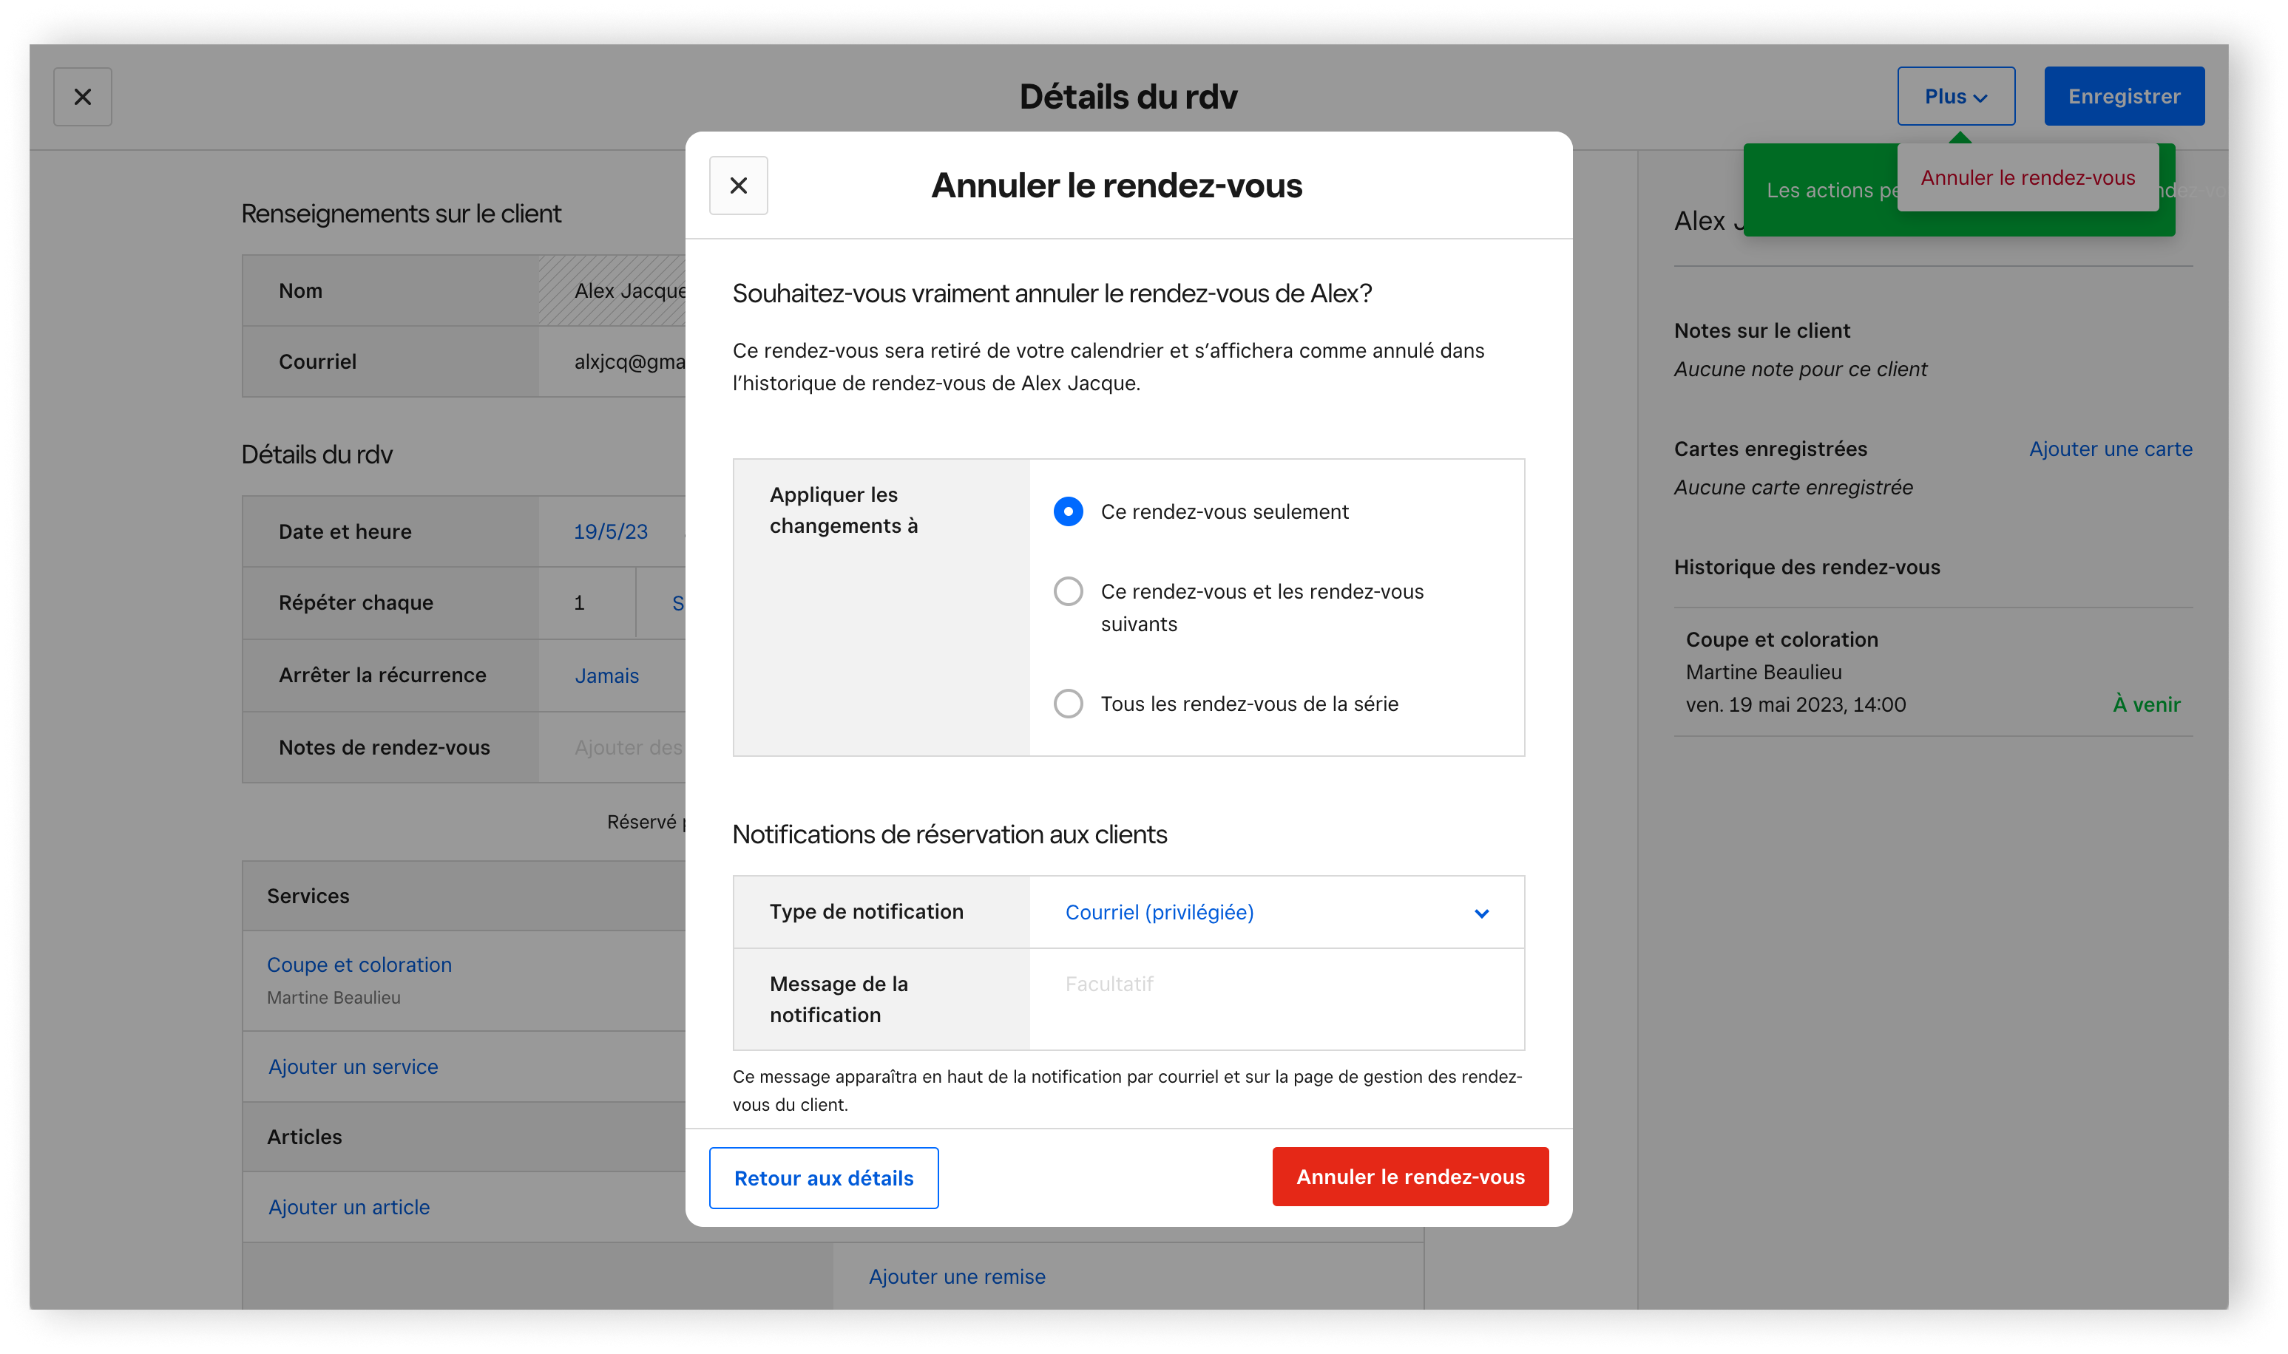This screenshot has height=1354, width=2288.
Task: Click 'Aucune carte enregistrée' text
Action: coord(1793,488)
